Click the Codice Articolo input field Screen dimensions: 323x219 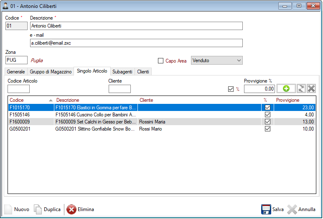click(x=19, y=89)
